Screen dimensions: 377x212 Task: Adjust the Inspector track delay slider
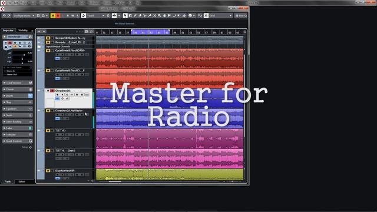coord(22,63)
